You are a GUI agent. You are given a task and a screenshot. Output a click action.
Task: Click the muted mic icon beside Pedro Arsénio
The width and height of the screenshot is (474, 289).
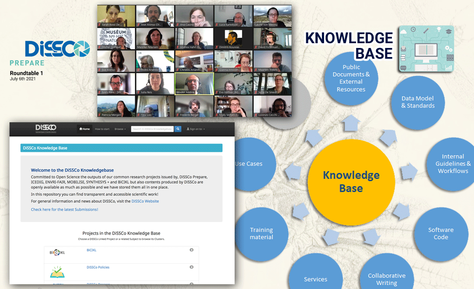click(138, 70)
